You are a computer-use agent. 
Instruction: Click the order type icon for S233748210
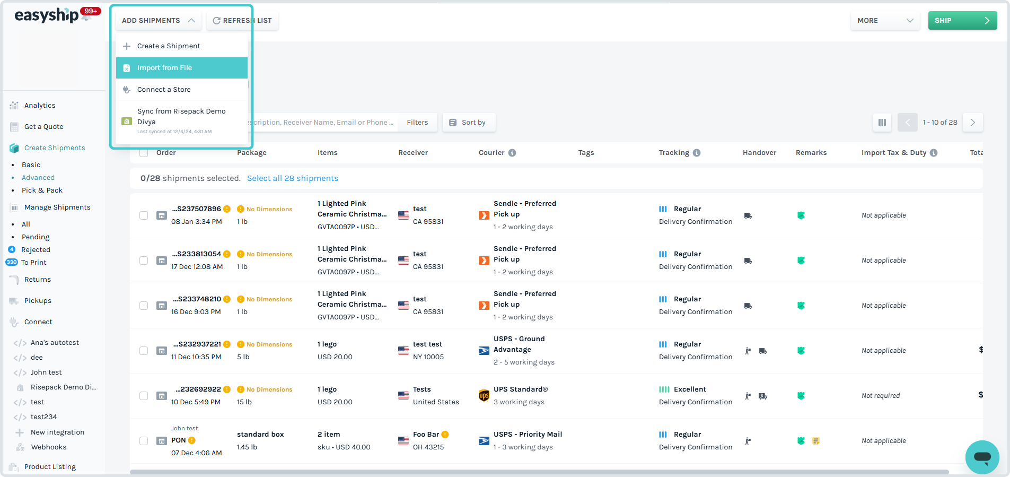tap(162, 306)
